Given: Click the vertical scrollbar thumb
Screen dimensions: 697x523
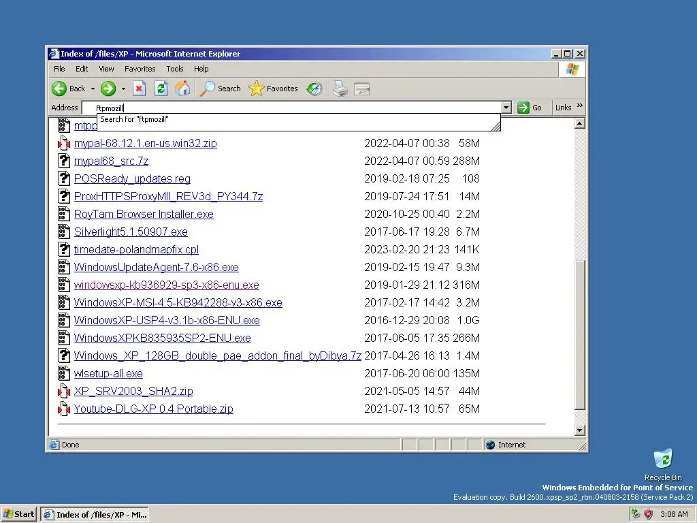Looking at the screenshot, I should coord(580,334).
